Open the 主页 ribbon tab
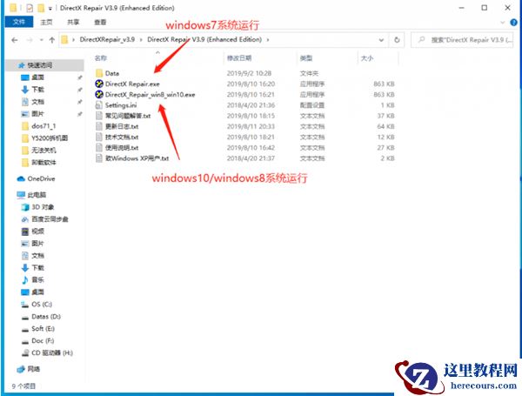522x396 pixels. coord(46,22)
